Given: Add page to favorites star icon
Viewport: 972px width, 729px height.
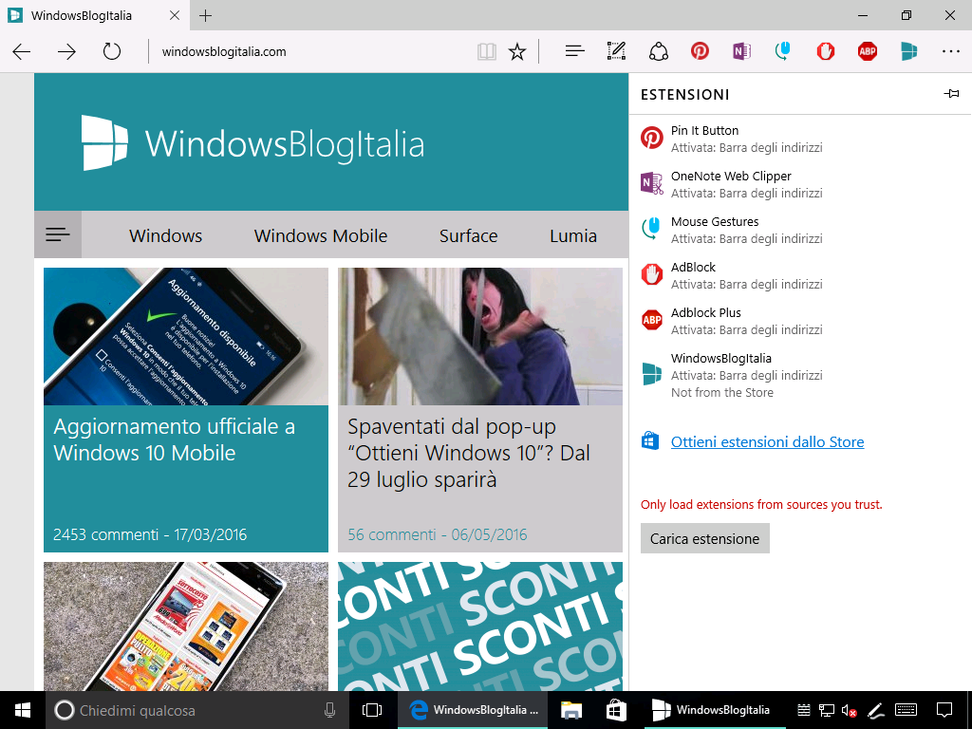Looking at the screenshot, I should click(x=517, y=51).
